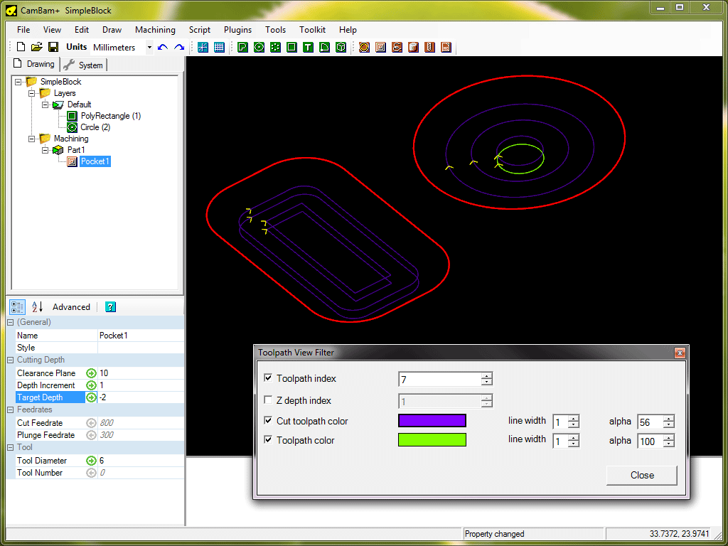Open the Units Millimeters dropdown

[149, 48]
